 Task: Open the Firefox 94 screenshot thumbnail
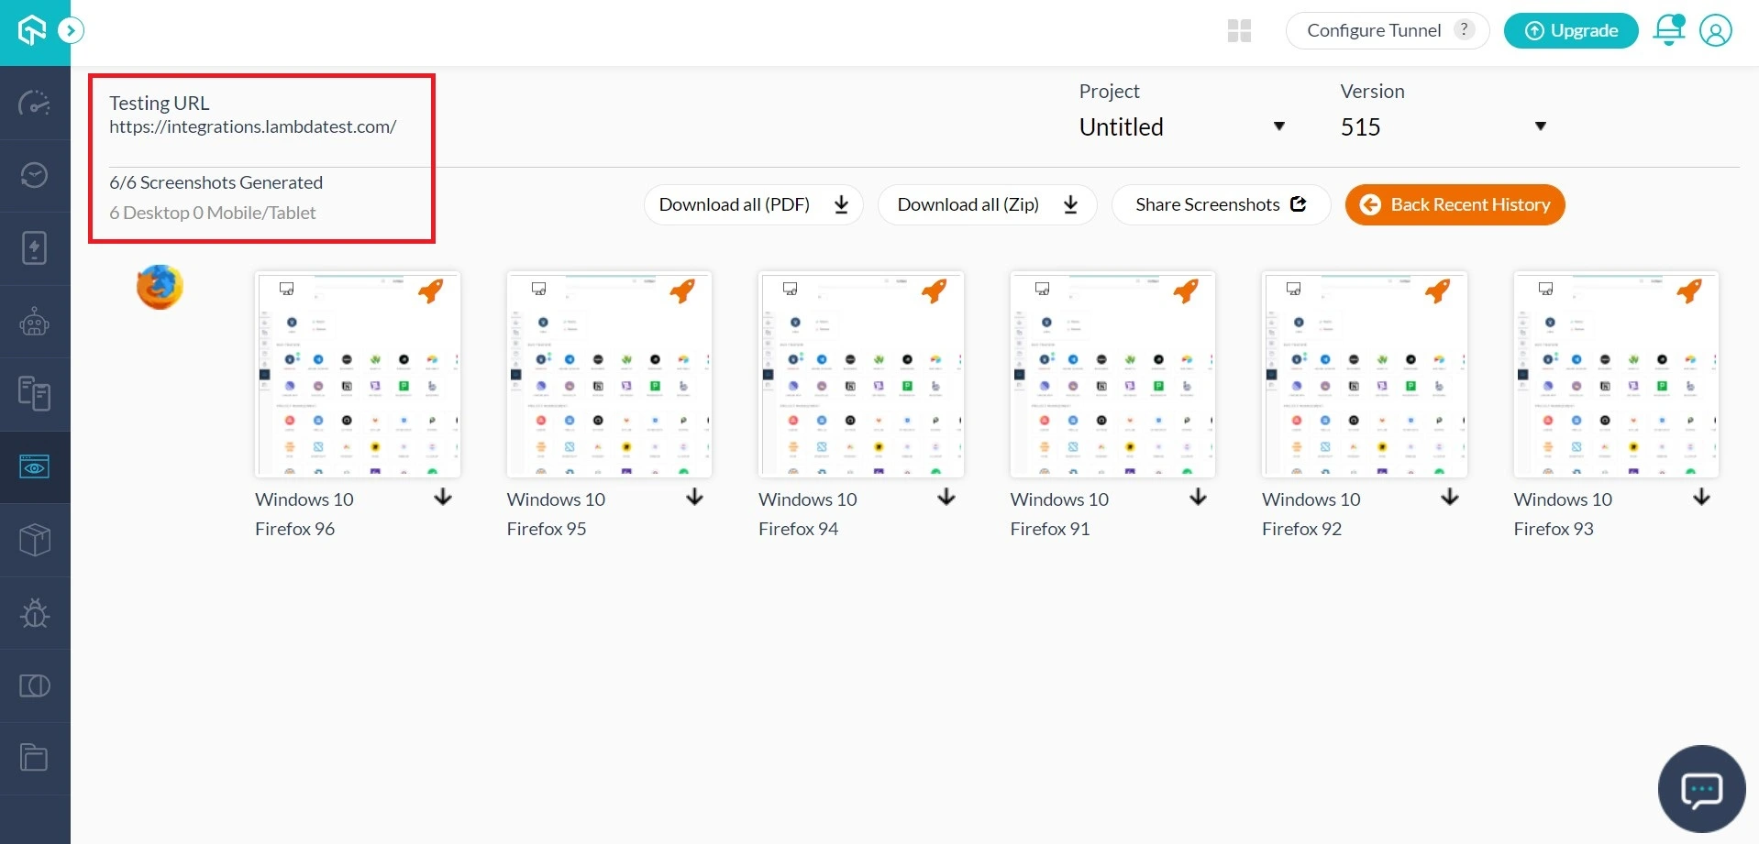pyautogui.click(x=860, y=374)
